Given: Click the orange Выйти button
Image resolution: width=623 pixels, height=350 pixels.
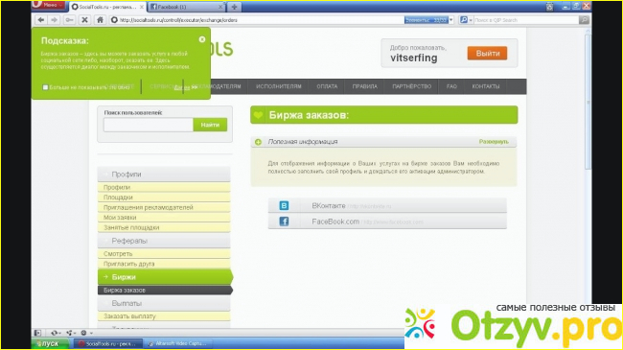Looking at the screenshot, I should click(487, 54).
